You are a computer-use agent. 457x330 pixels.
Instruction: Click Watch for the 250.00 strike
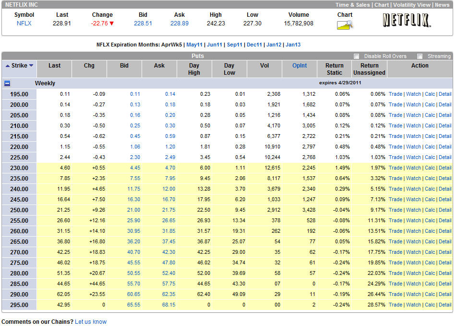point(413,210)
